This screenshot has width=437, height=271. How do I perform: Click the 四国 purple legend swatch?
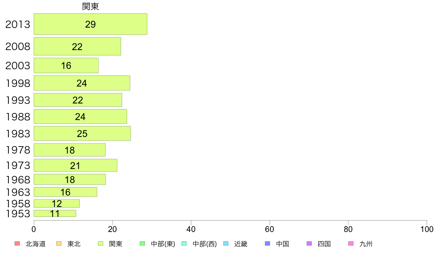[309, 244]
